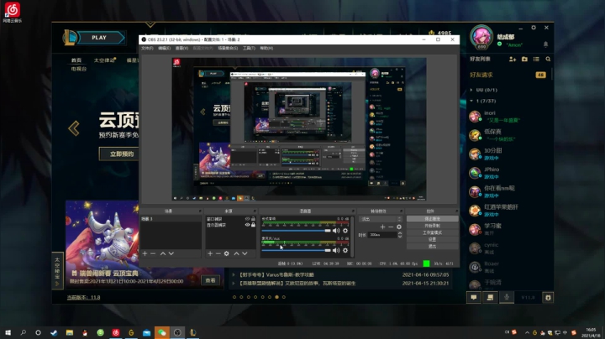
Task: Show hidden system tray icons chevron
Action: point(527,332)
